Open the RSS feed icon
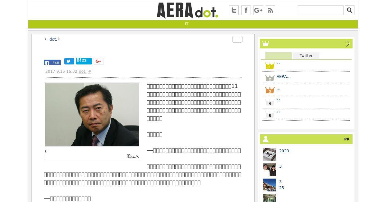 coord(271,10)
